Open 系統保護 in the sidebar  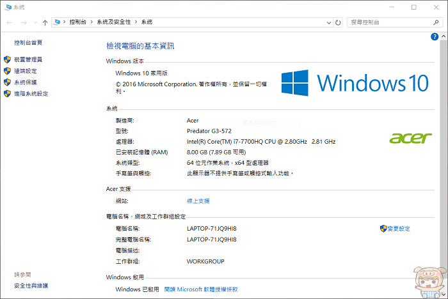click(x=26, y=82)
